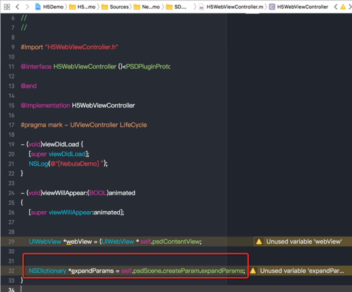This screenshot has width=352, height=292.
Task: Click the warning icon in the jump bar
Action: click(x=343, y=7)
